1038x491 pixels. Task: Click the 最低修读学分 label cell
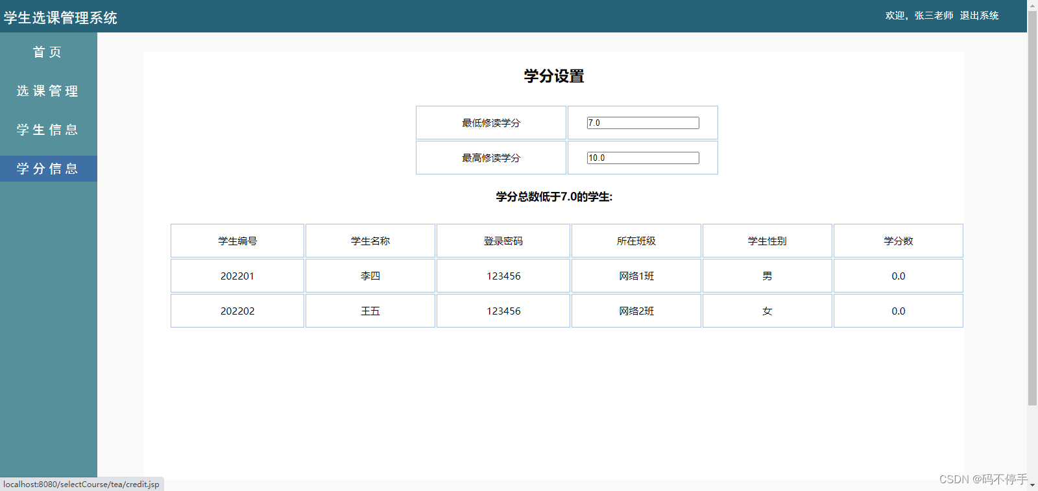click(x=491, y=123)
